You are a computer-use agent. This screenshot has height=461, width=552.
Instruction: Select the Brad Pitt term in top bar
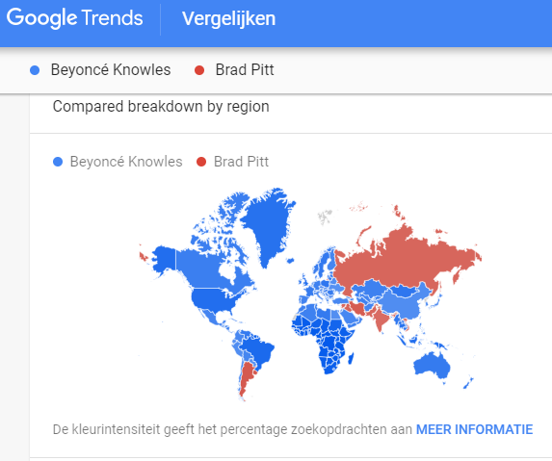245,69
